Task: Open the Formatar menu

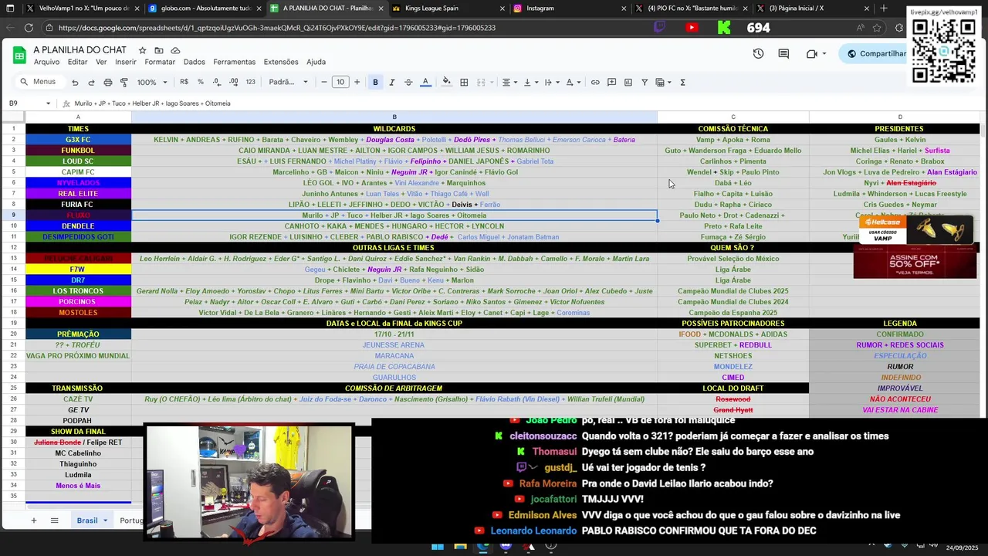Action: pos(160,62)
